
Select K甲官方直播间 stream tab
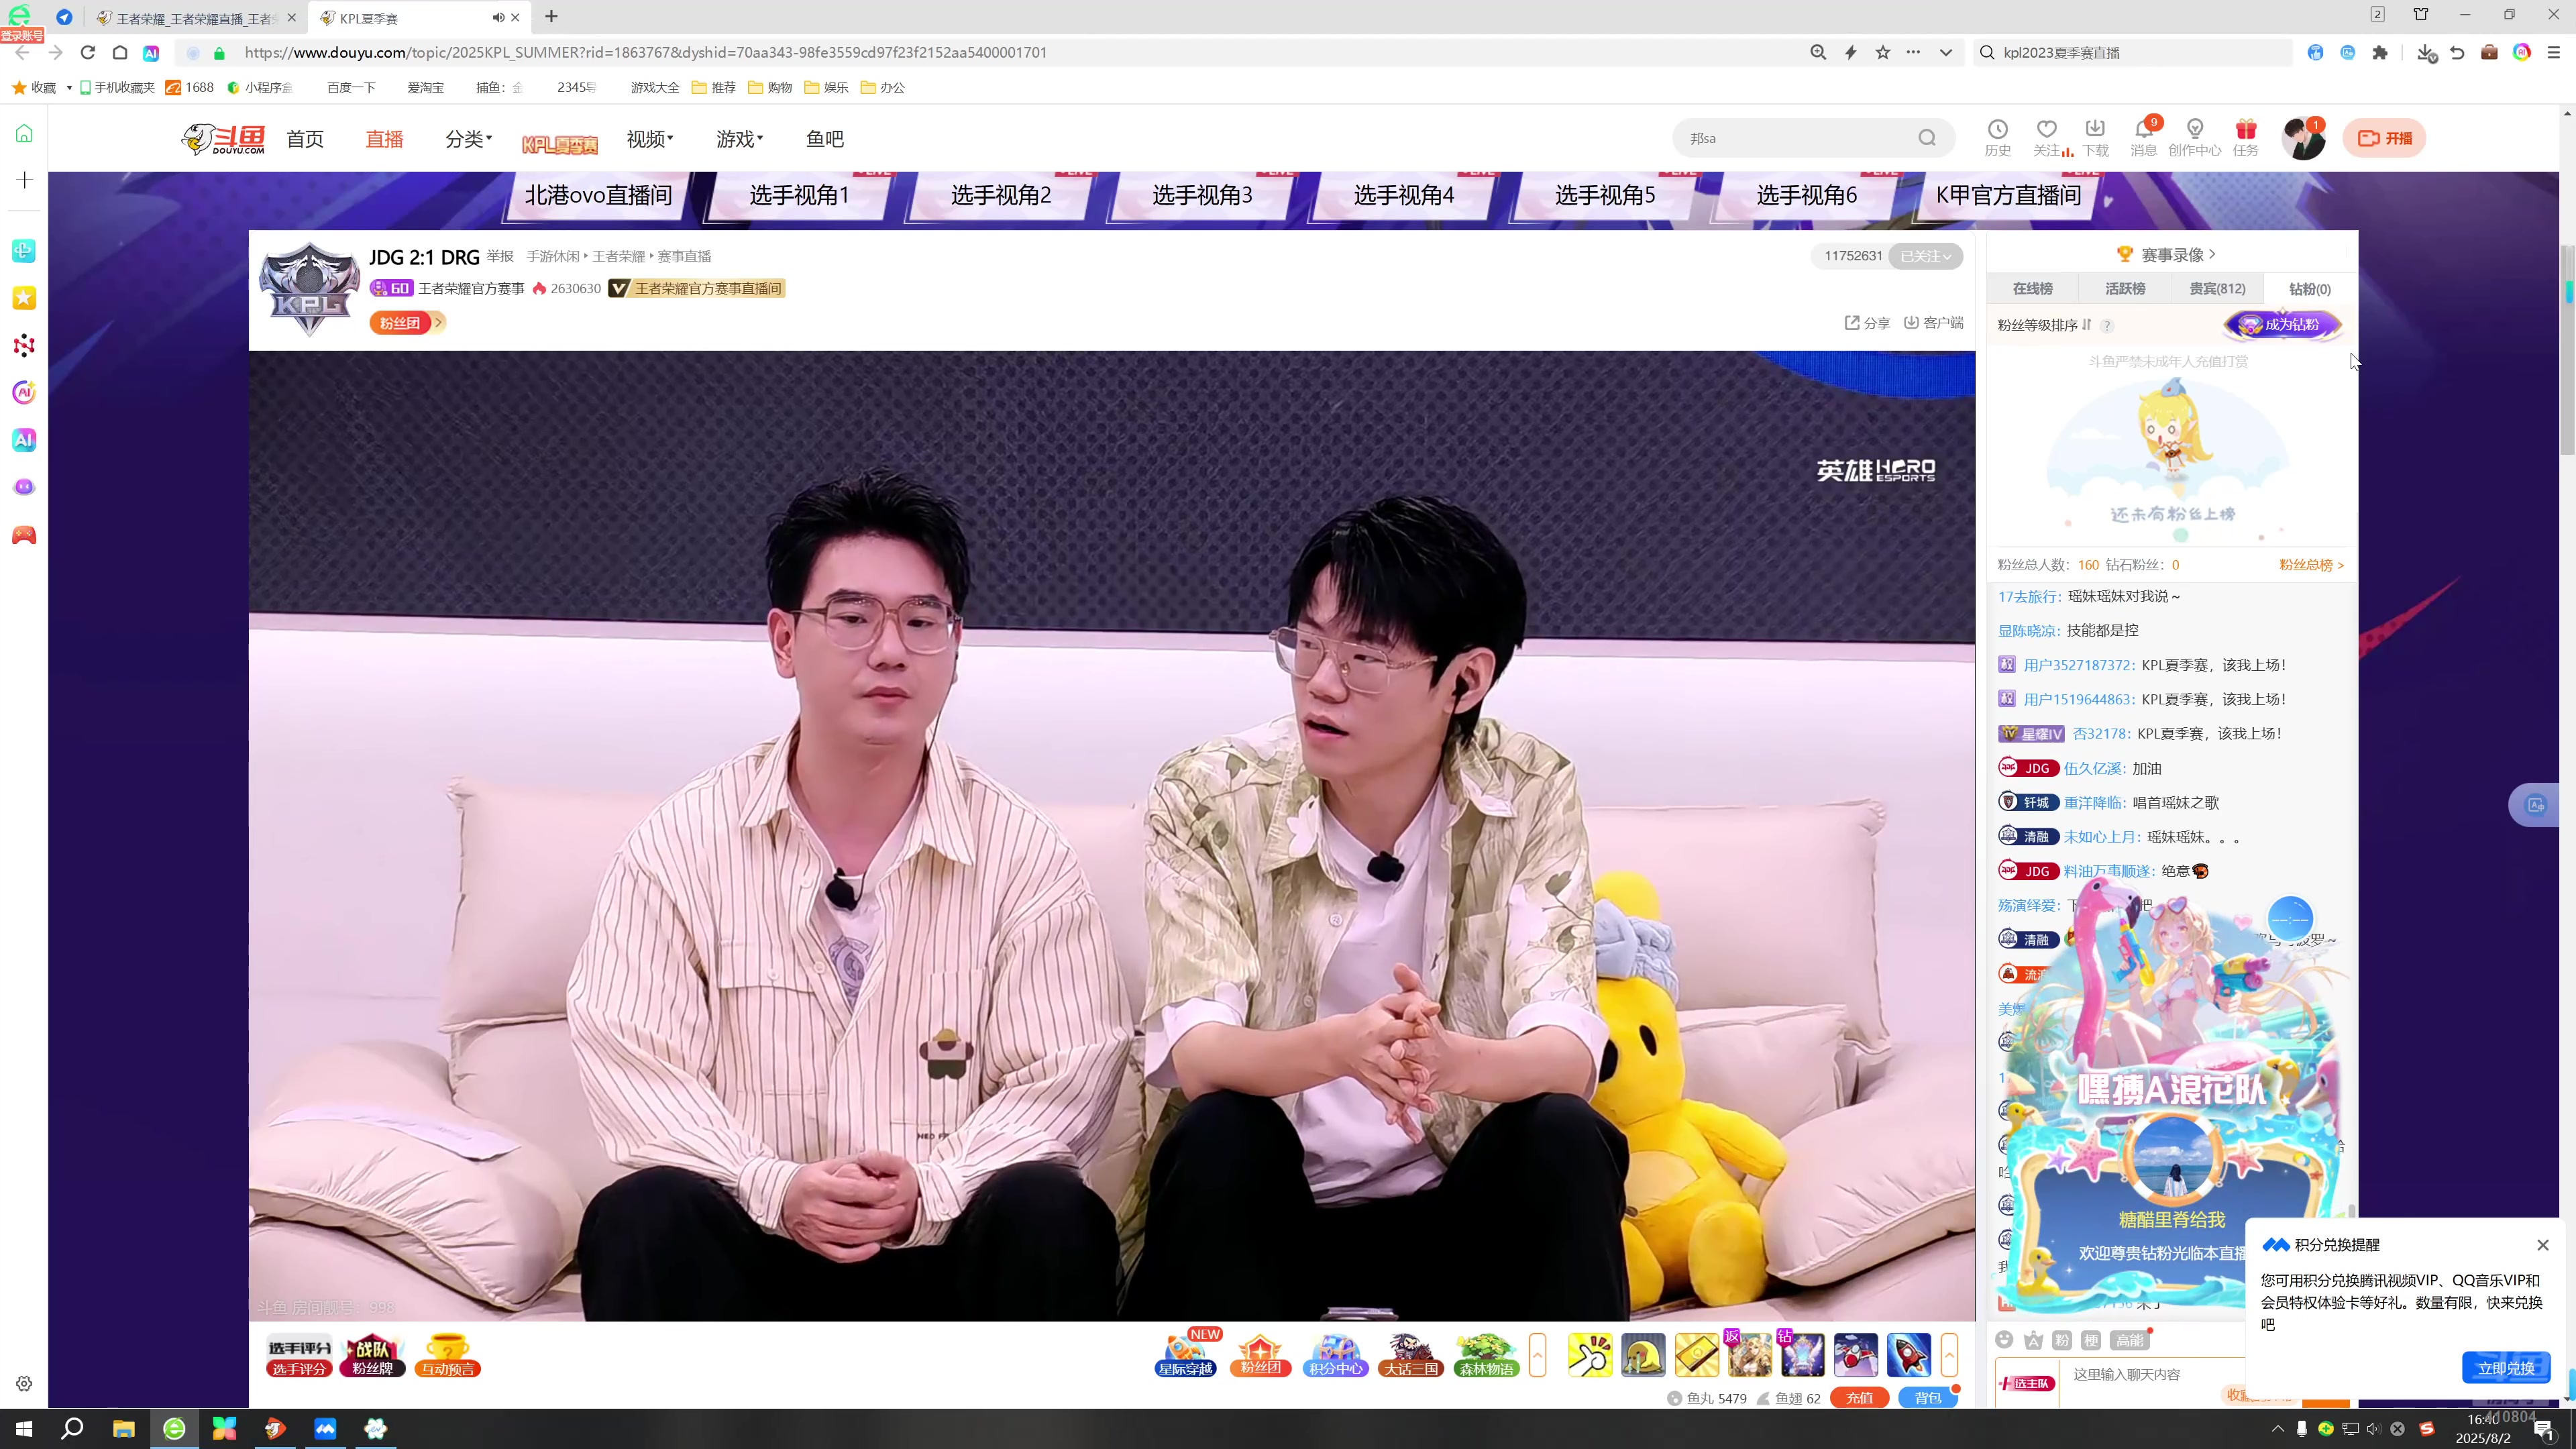(x=2008, y=195)
